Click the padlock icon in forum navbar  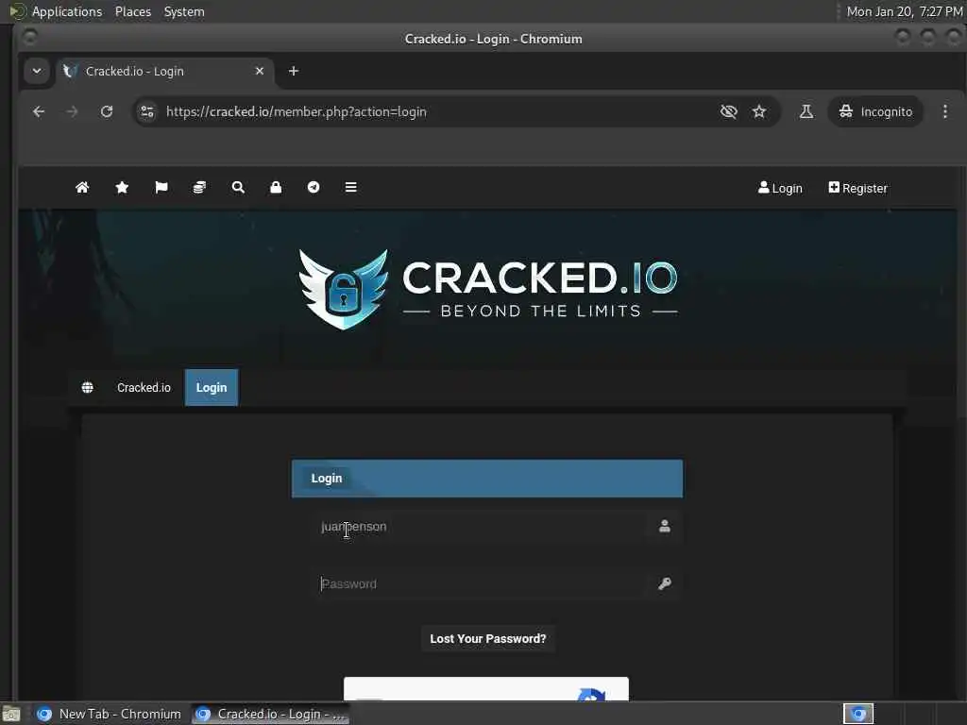click(x=276, y=188)
